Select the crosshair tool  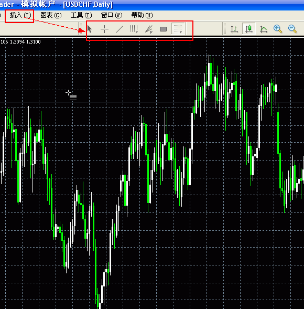tap(104, 29)
